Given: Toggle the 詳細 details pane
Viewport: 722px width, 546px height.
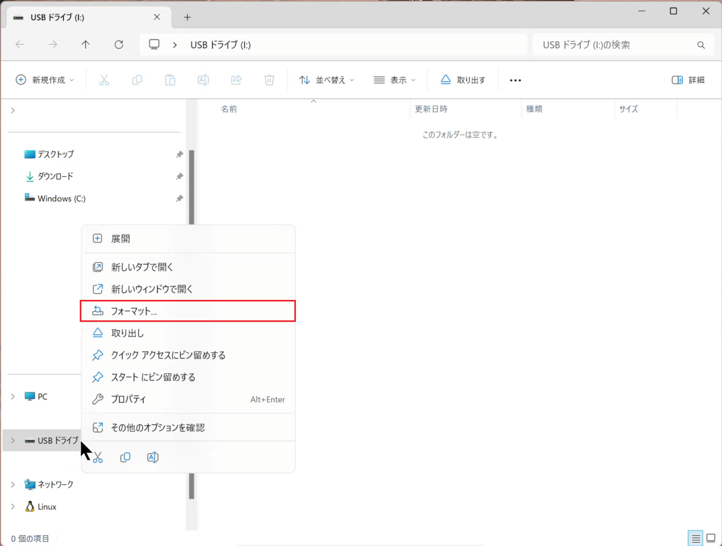Looking at the screenshot, I should tap(688, 80).
